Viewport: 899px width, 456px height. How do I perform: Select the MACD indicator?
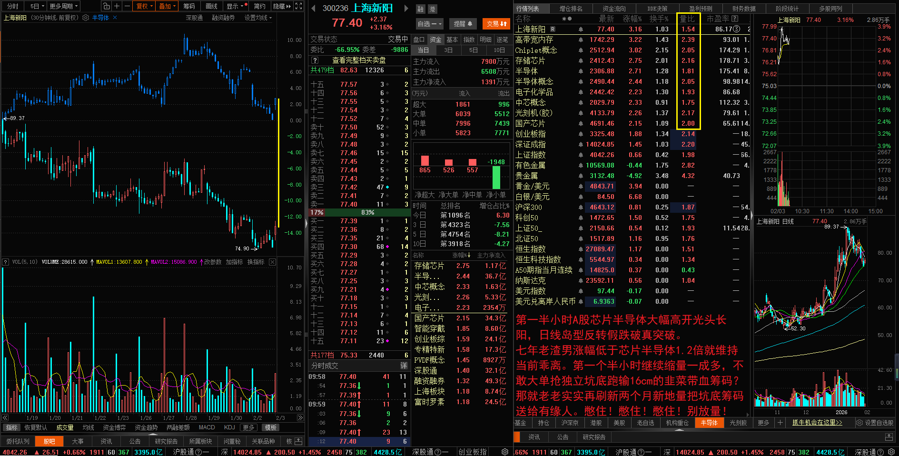click(x=207, y=427)
